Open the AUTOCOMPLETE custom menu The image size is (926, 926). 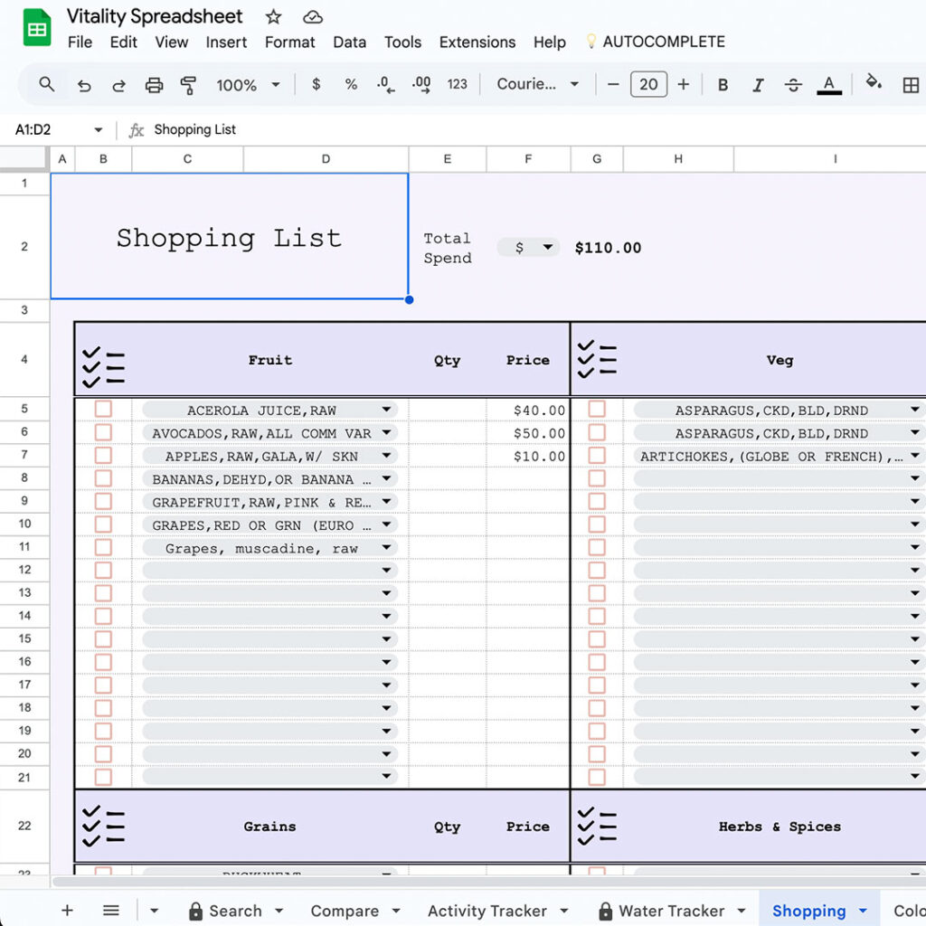(x=655, y=42)
